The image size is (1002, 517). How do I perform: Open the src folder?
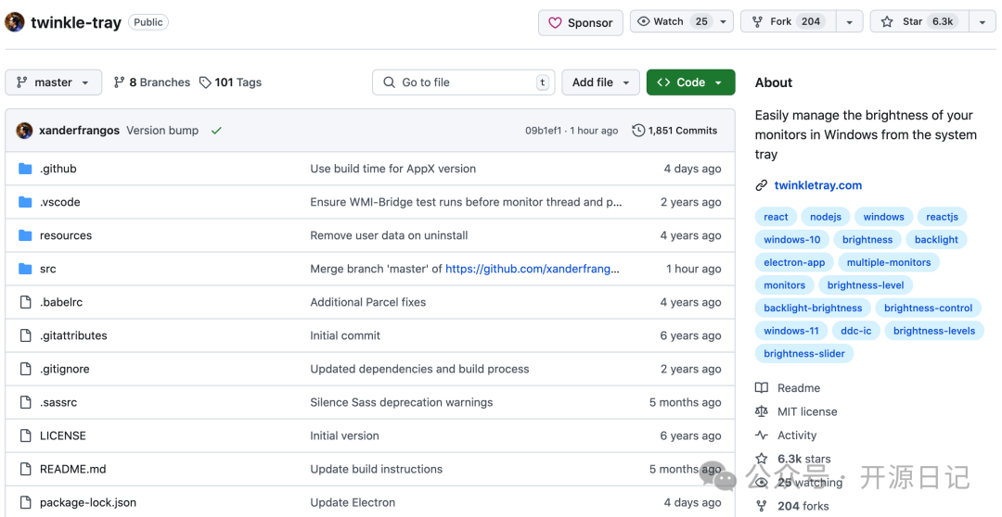47,269
